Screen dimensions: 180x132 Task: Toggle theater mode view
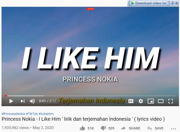click(161, 101)
